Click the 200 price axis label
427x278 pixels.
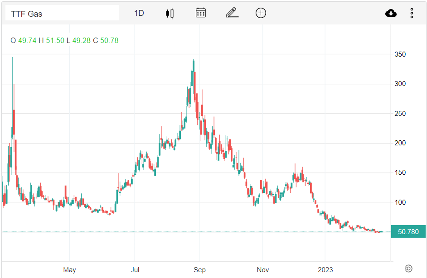pos(400,143)
